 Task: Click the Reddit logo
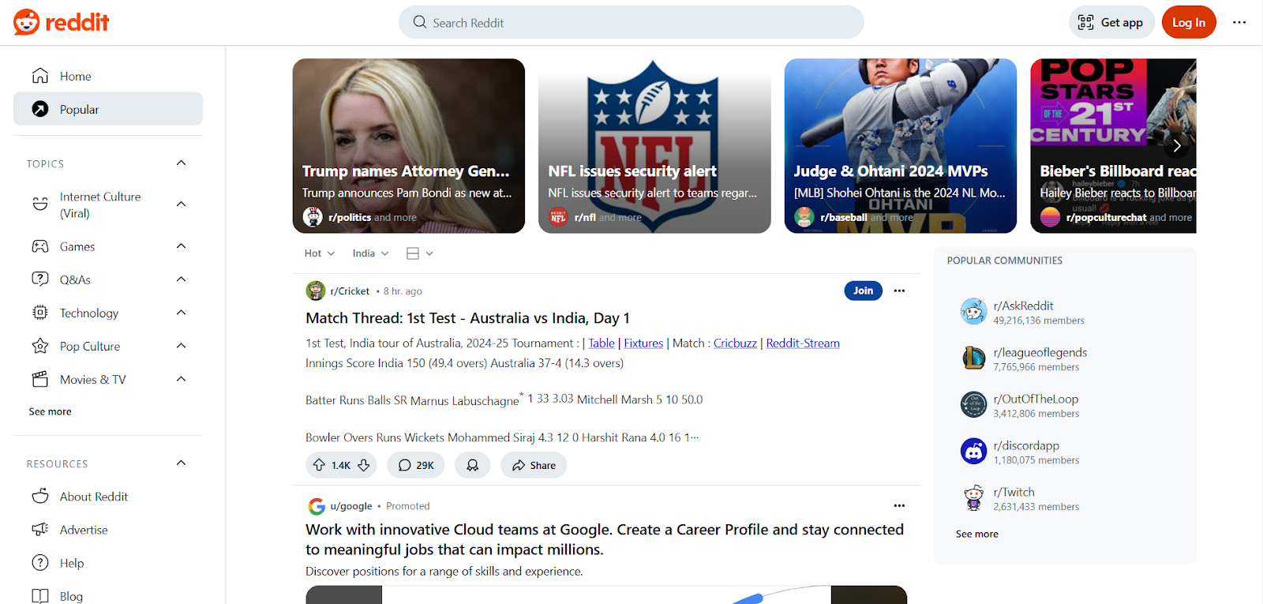(x=61, y=22)
